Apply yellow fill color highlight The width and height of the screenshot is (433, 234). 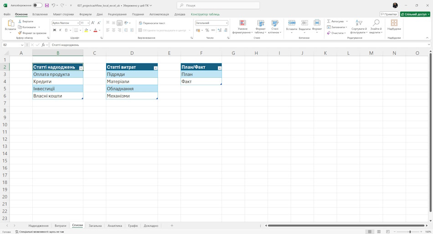86,30
